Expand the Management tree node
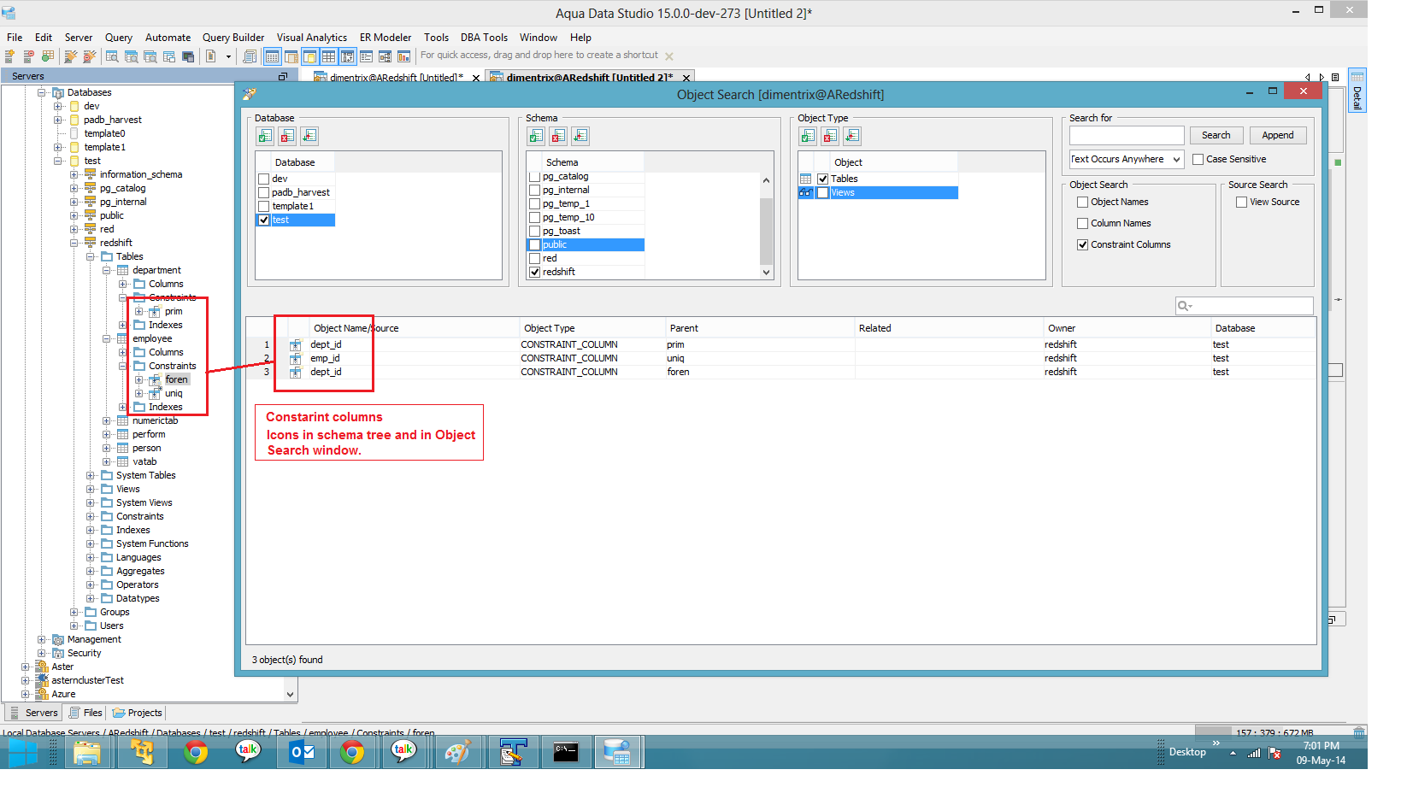Image resolution: width=1407 pixels, height=793 pixels. tap(42, 640)
